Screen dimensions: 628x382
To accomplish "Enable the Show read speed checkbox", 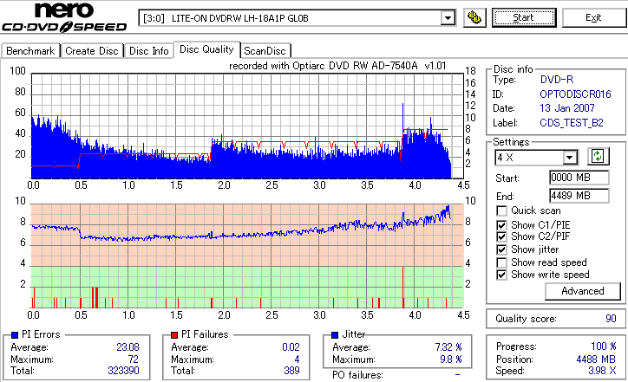I will point(501,262).
